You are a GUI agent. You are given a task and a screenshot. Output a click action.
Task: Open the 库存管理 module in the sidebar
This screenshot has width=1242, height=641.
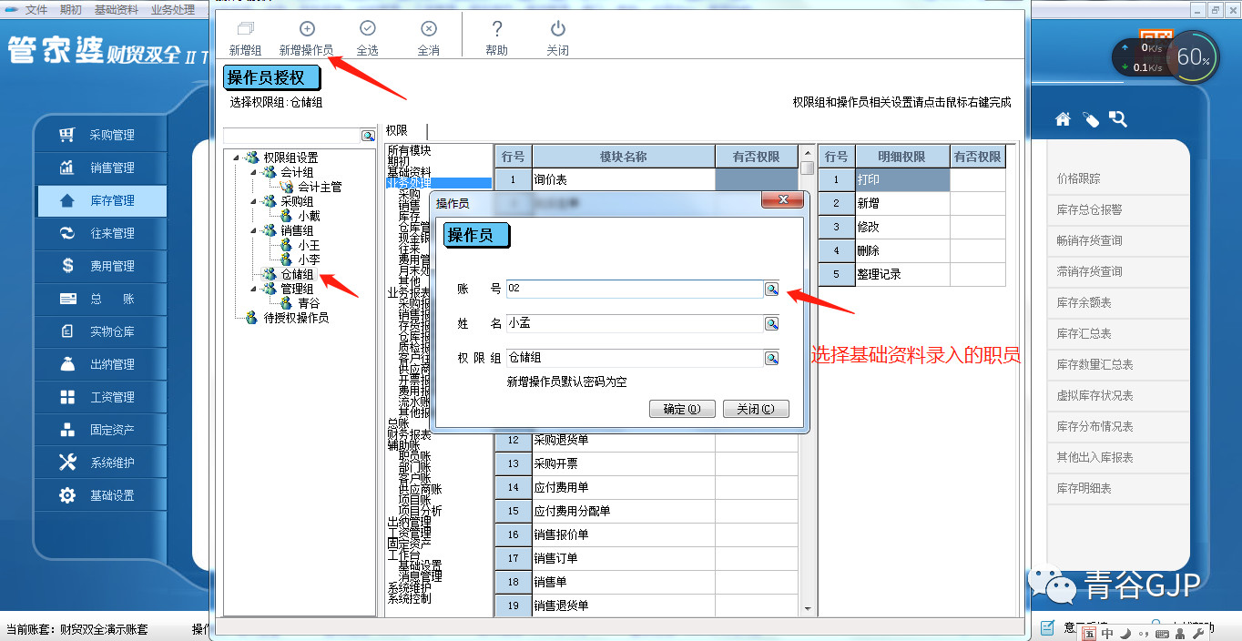[100, 200]
